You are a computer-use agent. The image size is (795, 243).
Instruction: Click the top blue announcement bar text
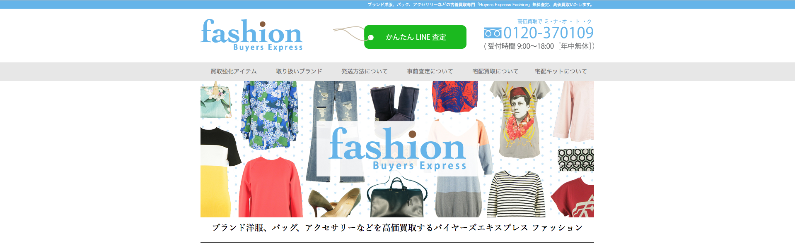(x=481, y=5)
